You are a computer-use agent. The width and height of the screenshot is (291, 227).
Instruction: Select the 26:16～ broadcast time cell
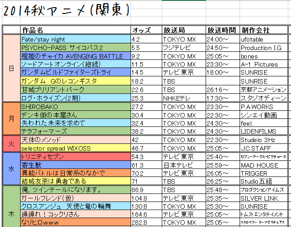tap(223, 89)
